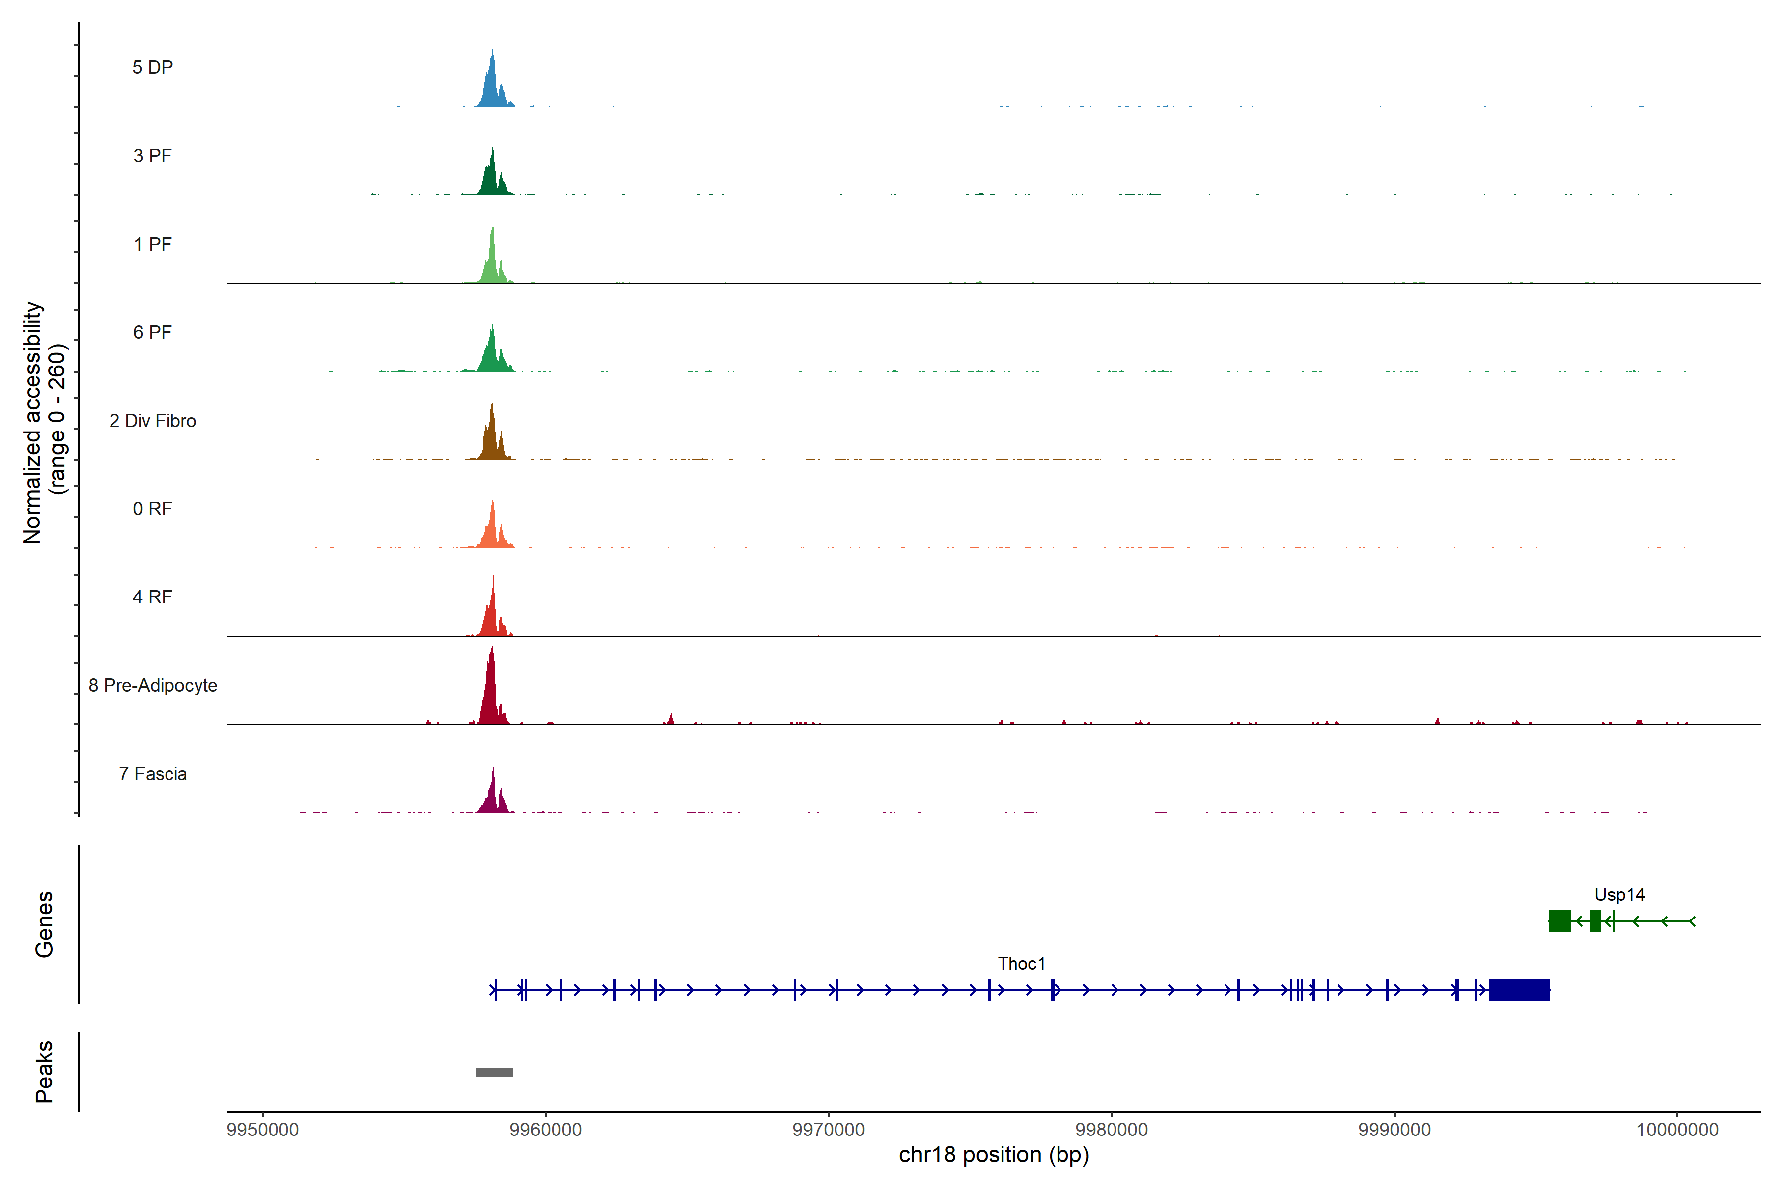
Task: Click the 4 RF track label
Action: tap(153, 597)
